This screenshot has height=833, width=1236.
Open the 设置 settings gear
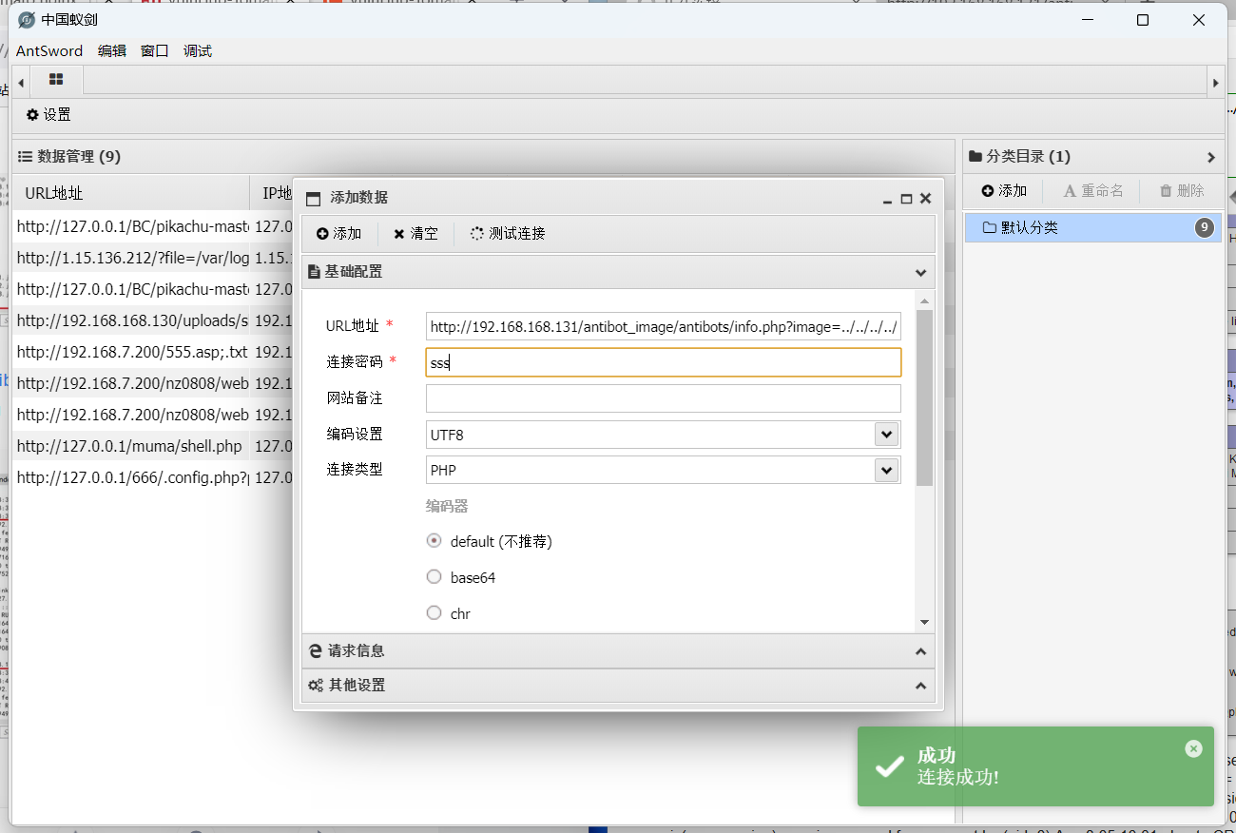(48, 115)
